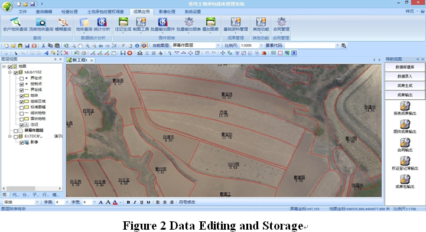Screen dimensions: 426x232
Task: Switch to the 影像处理 ribbon tab
Action: pos(167,12)
